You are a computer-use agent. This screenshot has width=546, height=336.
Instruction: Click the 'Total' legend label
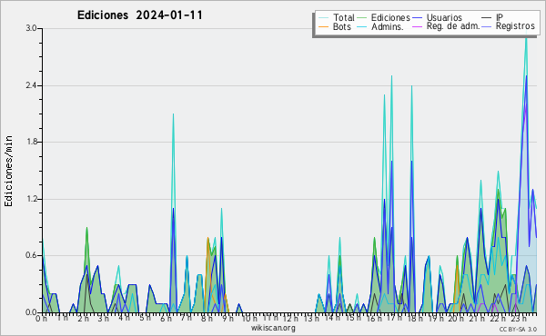344,17
